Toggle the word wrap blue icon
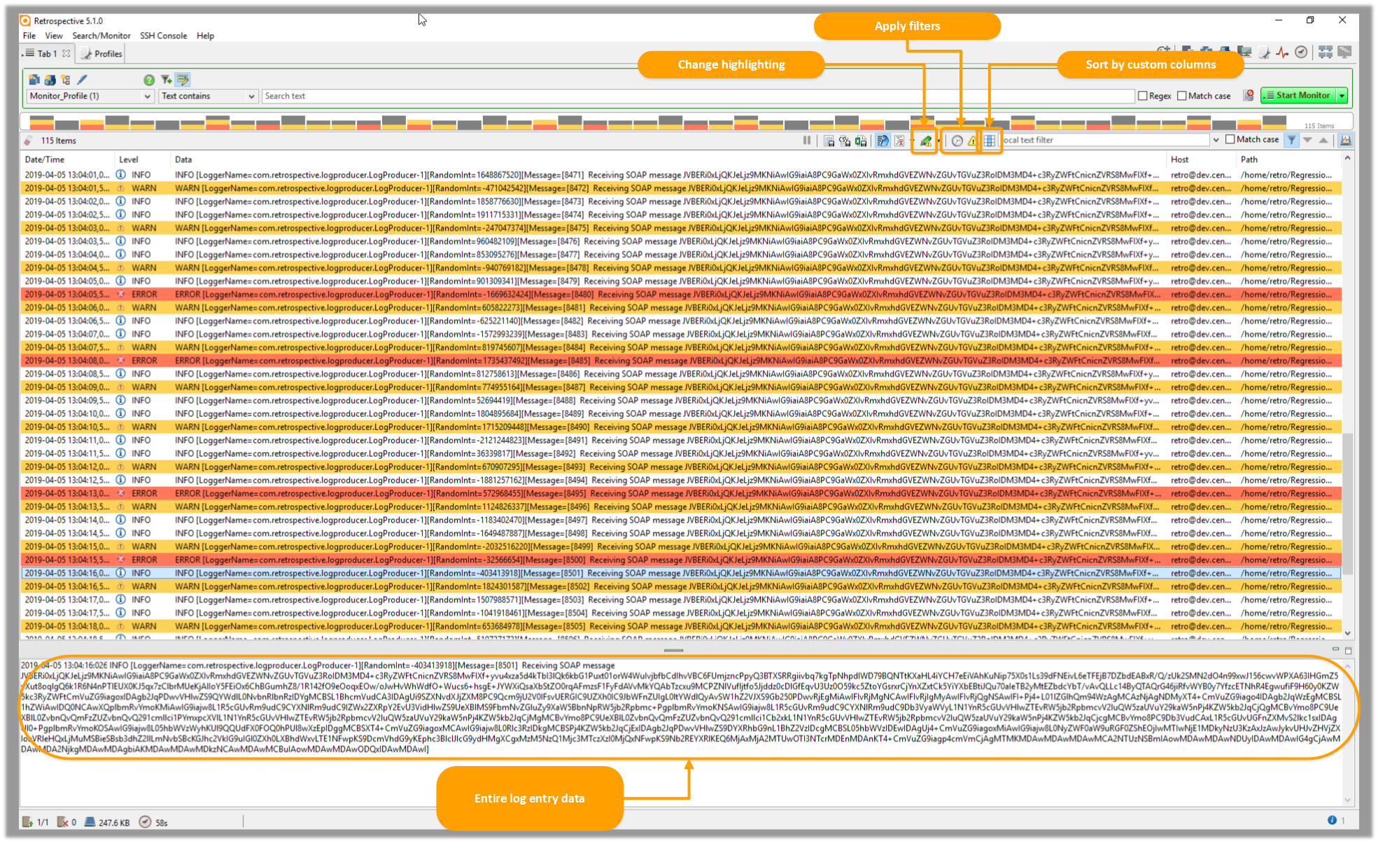The width and height of the screenshot is (1378, 843). (x=883, y=141)
